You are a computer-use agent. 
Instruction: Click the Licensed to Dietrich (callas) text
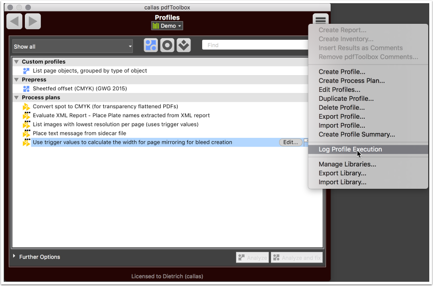tap(167, 276)
